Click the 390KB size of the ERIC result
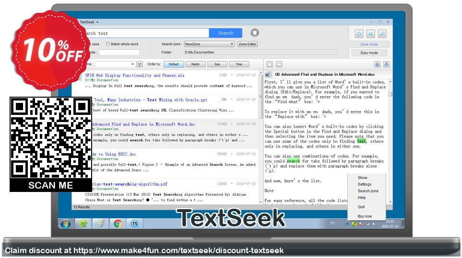 [x=222, y=154]
